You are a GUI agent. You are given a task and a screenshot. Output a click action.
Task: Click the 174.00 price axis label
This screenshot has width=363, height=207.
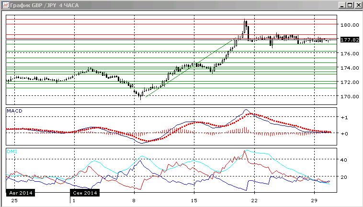point(350,68)
